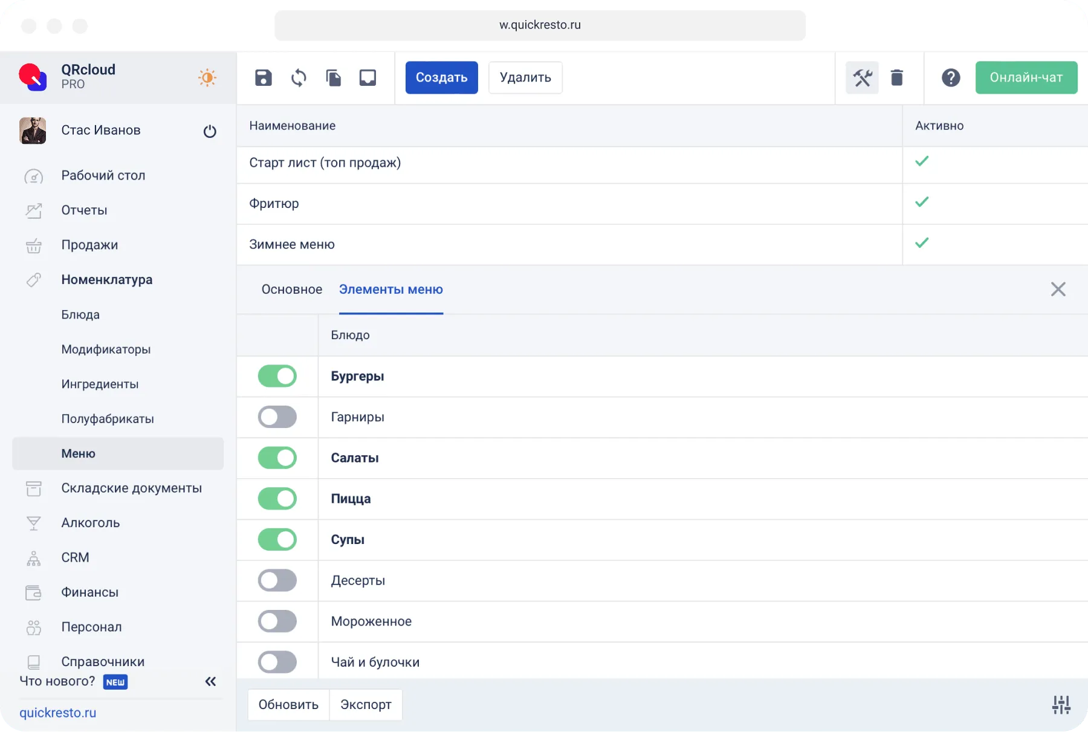Turn on the Десерты toggle
The image size is (1088, 732).
[x=277, y=580]
